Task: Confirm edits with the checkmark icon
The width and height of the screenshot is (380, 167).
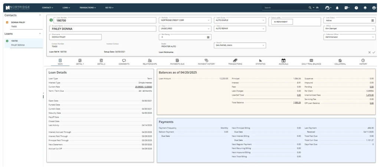Action: (x=374, y=52)
